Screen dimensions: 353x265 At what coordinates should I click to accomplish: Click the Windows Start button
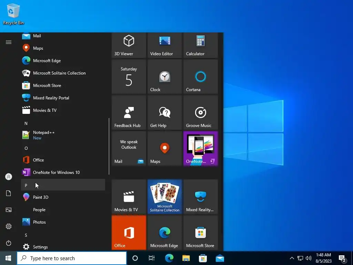[8, 258]
